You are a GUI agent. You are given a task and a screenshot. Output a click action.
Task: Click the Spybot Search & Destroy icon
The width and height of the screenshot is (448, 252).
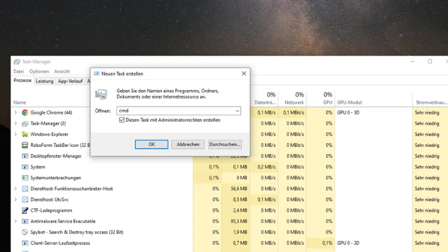click(25, 232)
